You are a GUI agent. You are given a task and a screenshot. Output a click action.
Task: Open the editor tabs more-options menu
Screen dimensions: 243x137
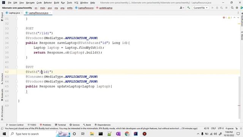coord(238,13)
